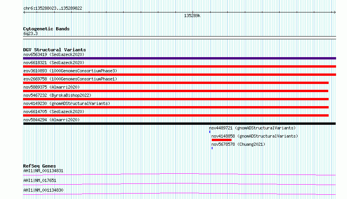Click the AHI1|NM_017651 magenta transcript line
Image resolution: width=347 pixels, height=199 pixels.
coord(179,184)
